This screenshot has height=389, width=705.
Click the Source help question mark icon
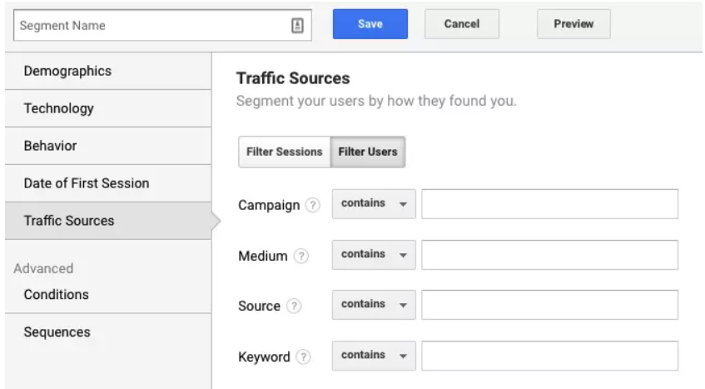pos(294,306)
